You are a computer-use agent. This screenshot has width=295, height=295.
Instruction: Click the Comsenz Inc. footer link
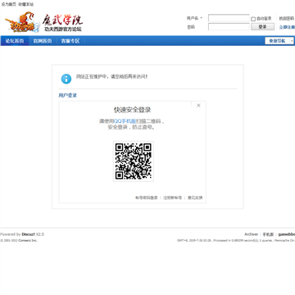(x=28, y=241)
